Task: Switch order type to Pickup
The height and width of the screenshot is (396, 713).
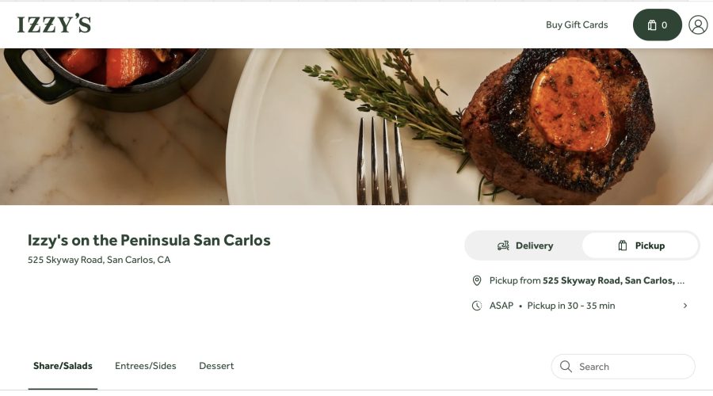Action: point(641,246)
